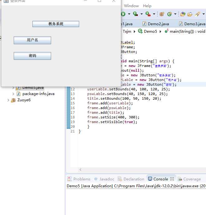Open the Search icon dropdown arrow
This screenshot has width=206, height=215.
pyautogui.click(x=204, y=14)
